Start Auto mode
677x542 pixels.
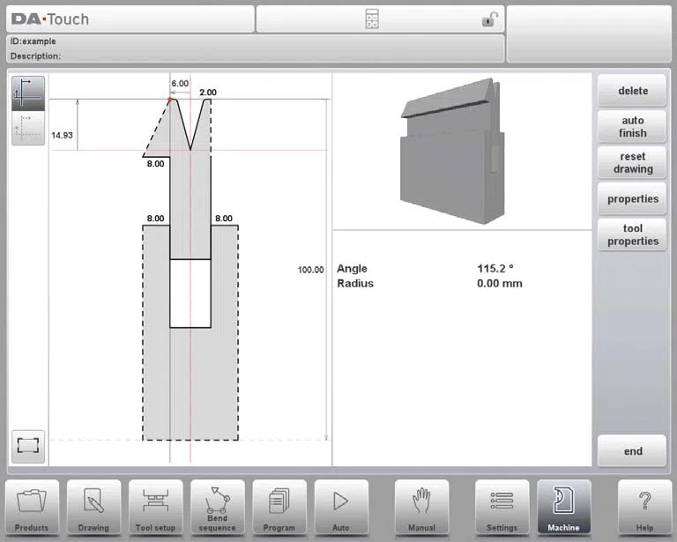click(341, 508)
